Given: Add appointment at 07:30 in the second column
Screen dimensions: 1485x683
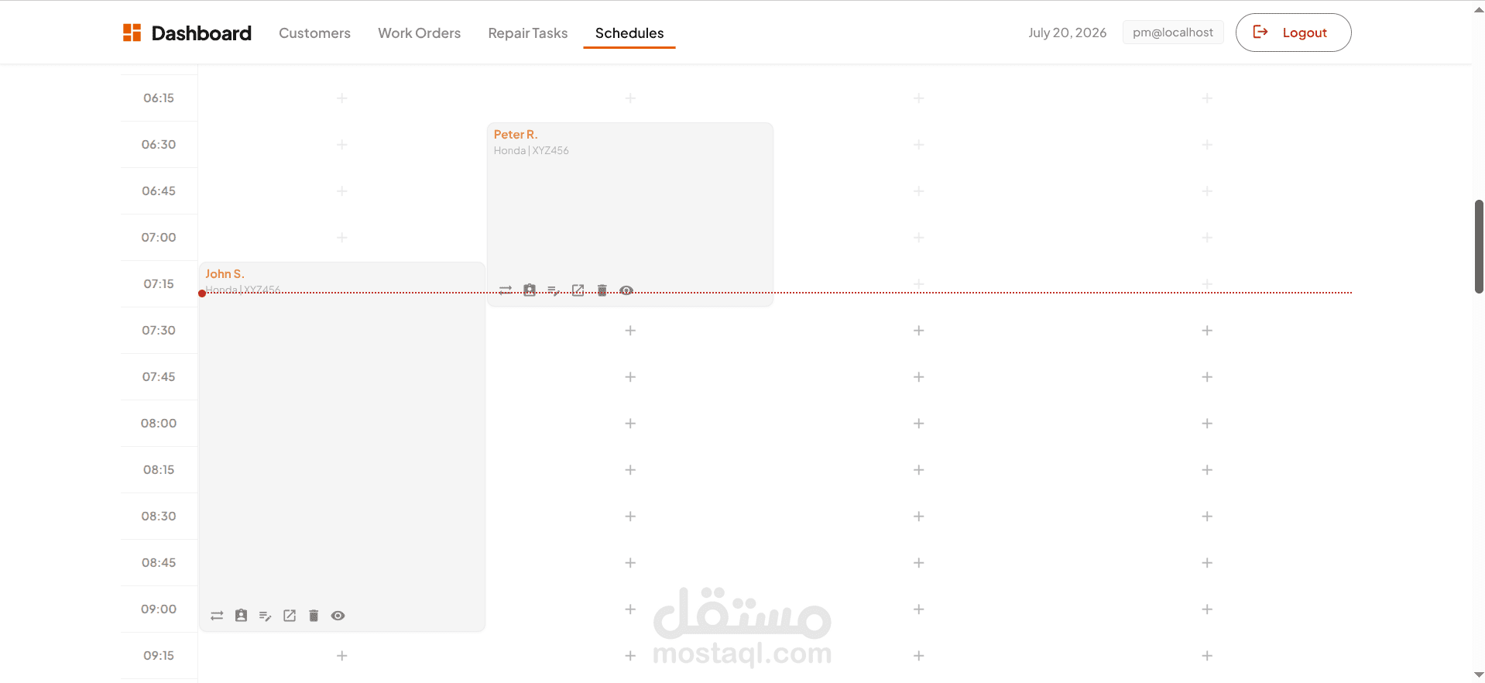Looking at the screenshot, I should [630, 331].
